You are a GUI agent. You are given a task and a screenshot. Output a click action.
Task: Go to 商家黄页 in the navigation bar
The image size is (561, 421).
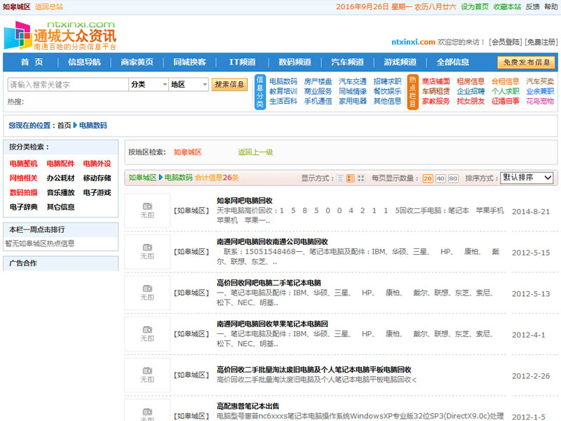tap(137, 62)
